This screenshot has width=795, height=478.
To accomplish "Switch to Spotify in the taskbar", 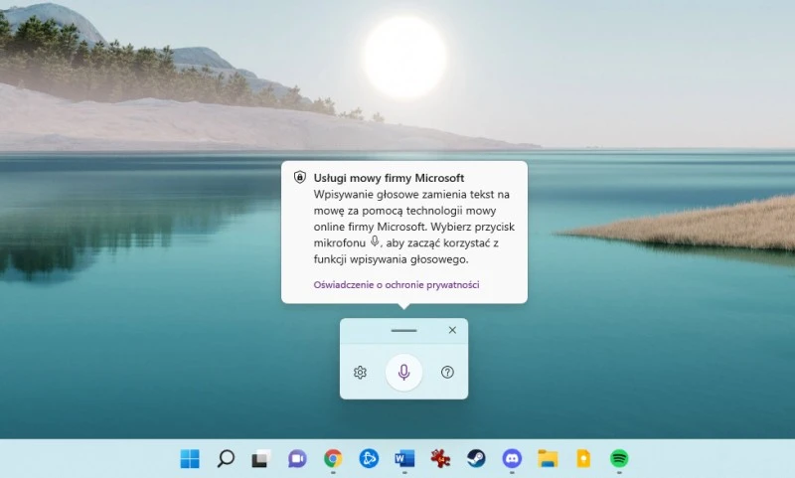I will coord(619,458).
